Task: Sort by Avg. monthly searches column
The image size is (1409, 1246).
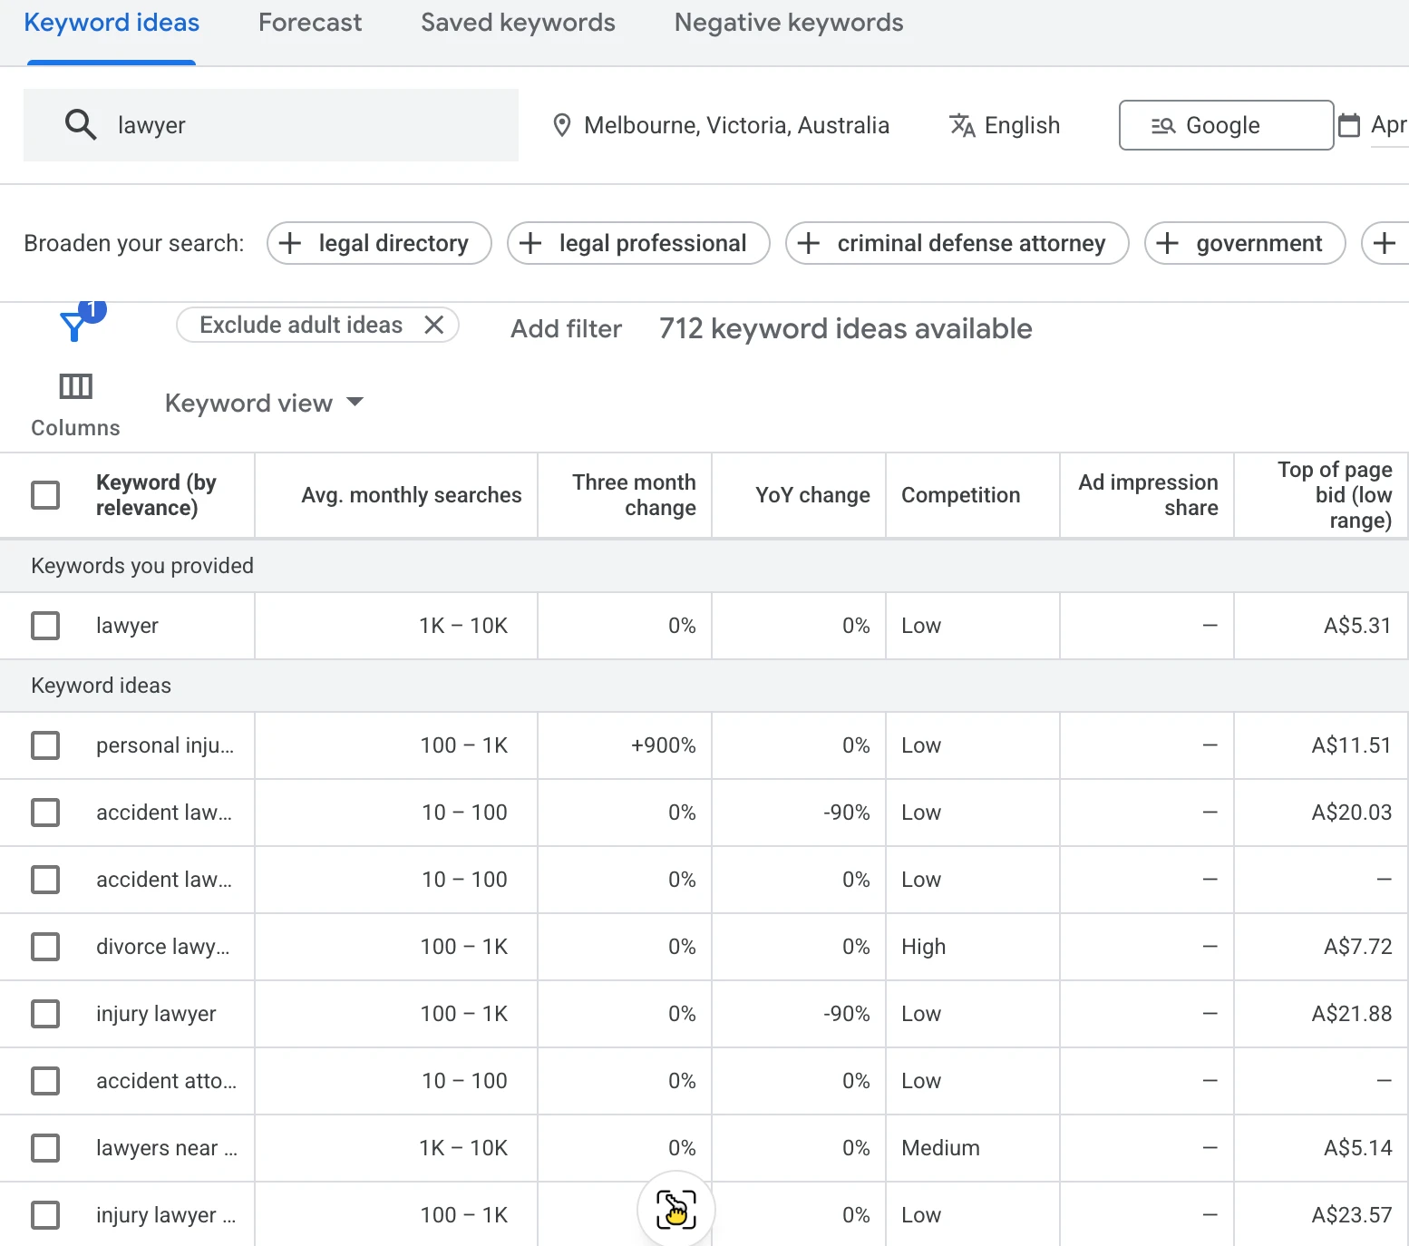Action: click(411, 495)
